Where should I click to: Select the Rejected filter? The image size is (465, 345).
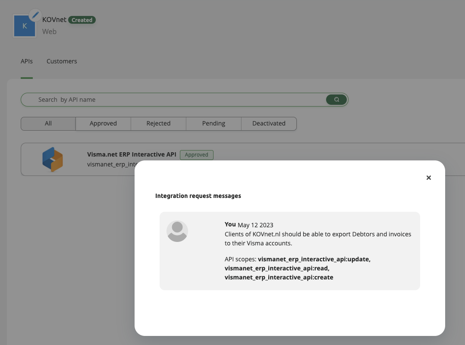158,124
